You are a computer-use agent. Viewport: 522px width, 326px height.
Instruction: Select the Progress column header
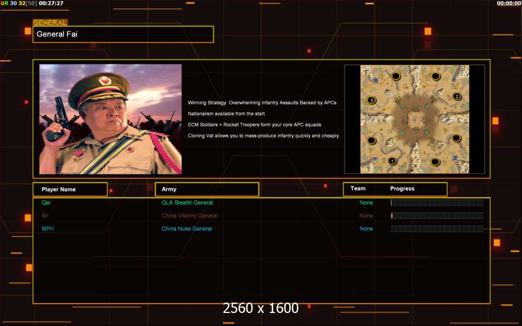pyautogui.click(x=402, y=189)
